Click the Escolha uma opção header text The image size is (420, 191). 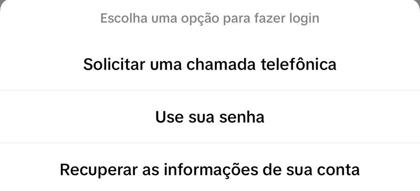209,19
